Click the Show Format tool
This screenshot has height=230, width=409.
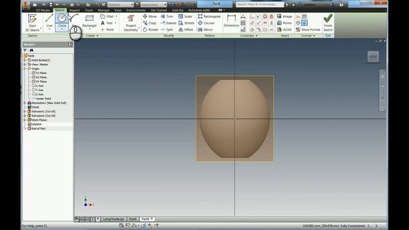(308, 30)
